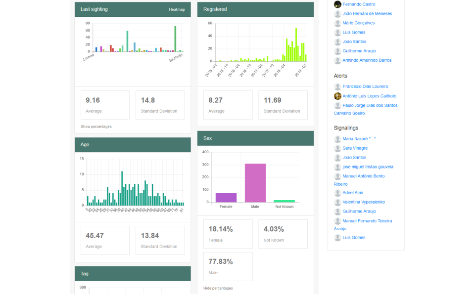
Task: Click Francisco Dias Loureiro's avatar under Alerts
Action: (337, 86)
